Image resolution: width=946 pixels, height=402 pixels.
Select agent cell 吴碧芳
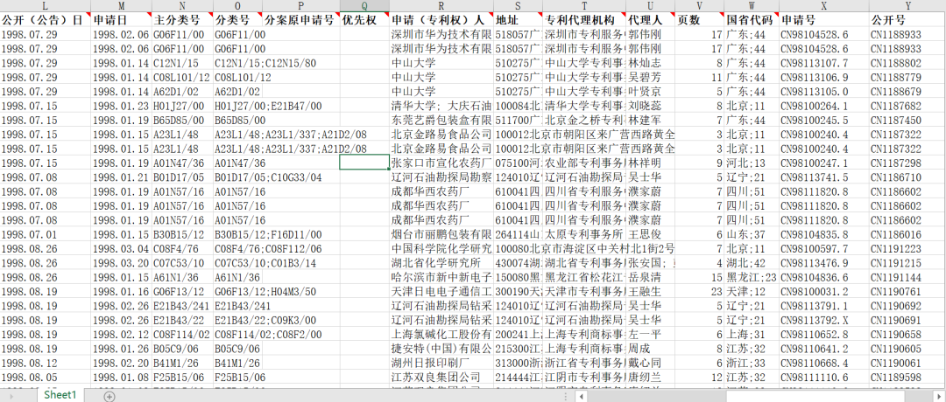(x=650, y=78)
